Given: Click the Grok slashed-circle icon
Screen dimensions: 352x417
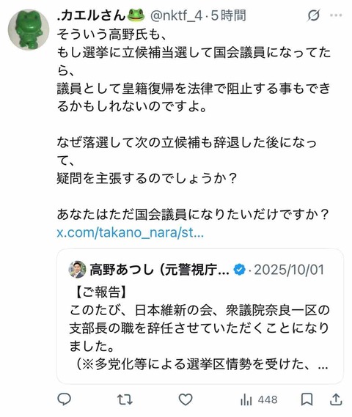Looking at the screenshot, I should 313,15.
